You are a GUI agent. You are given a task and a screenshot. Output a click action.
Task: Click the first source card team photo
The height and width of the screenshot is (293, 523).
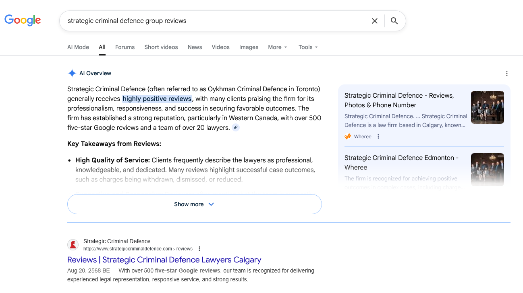click(x=487, y=107)
